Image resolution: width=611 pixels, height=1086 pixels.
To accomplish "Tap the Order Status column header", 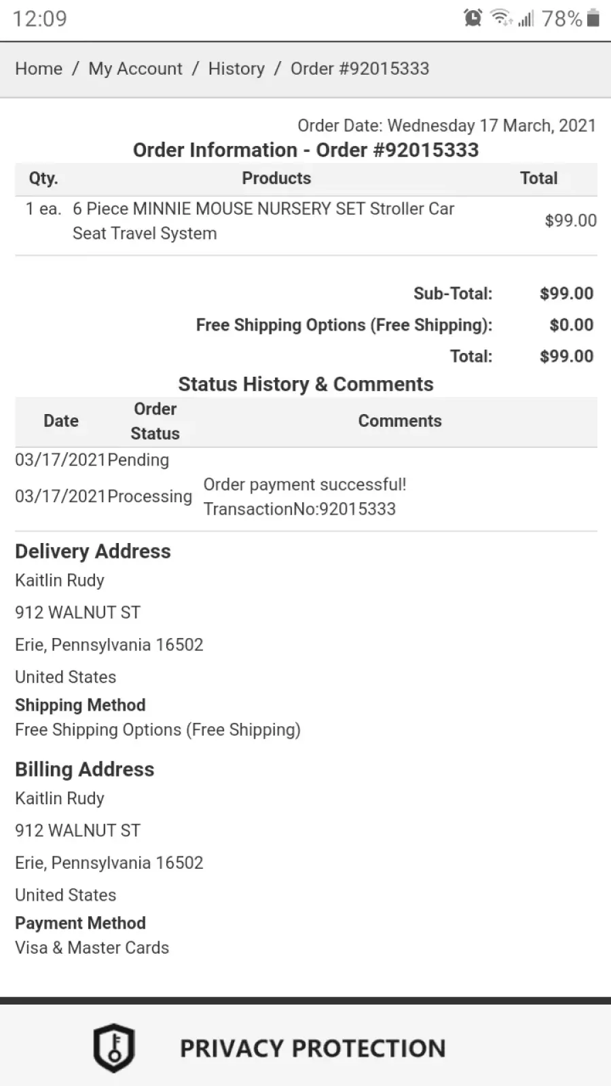I will coord(155,421).
